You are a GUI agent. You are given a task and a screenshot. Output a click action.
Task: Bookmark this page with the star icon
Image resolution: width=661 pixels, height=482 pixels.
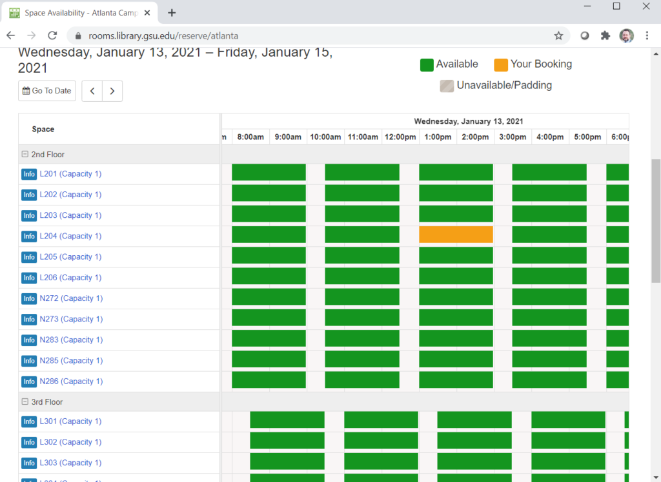(x=558, y=36)
